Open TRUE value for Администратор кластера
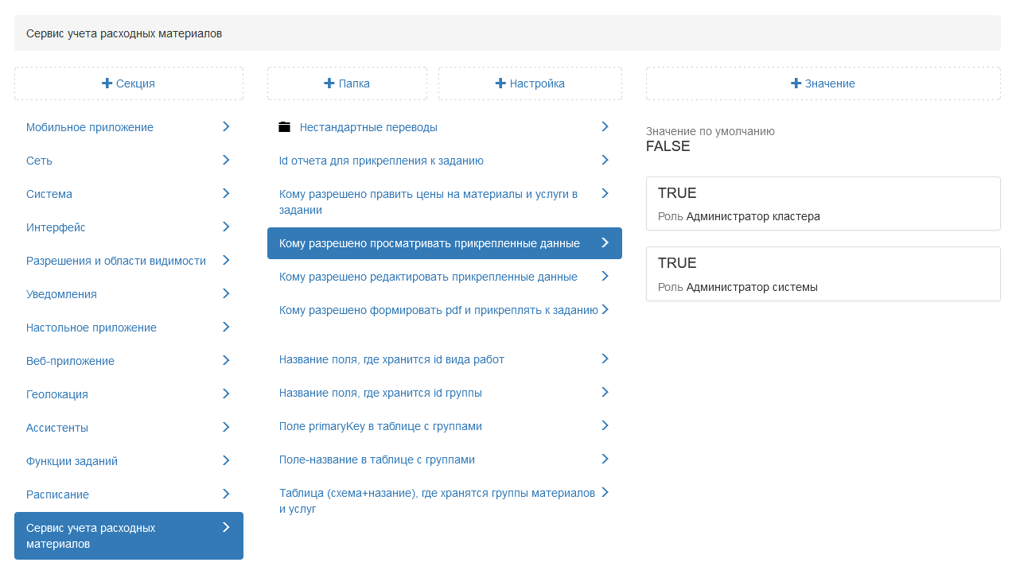 pos(823,204)
